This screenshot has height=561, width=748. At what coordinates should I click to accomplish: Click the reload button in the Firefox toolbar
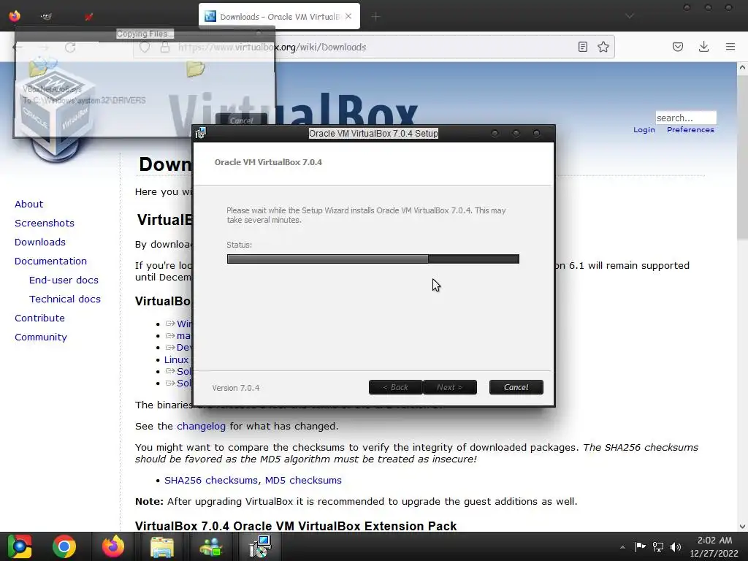(x=70, y=47)
